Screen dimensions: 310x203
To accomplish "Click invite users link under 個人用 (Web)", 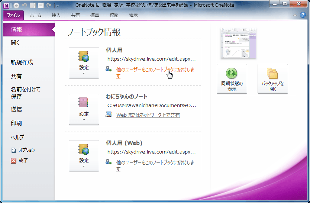I will (x=155, y=165).
